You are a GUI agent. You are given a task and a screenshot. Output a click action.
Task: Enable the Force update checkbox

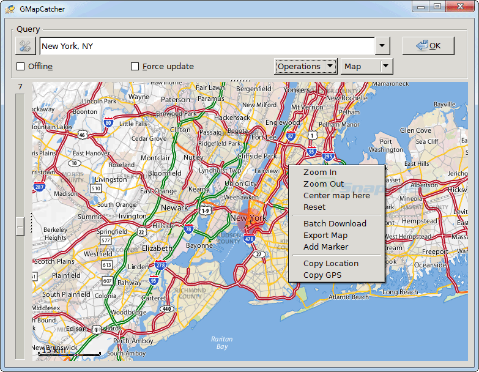click(x=135, y=66)
